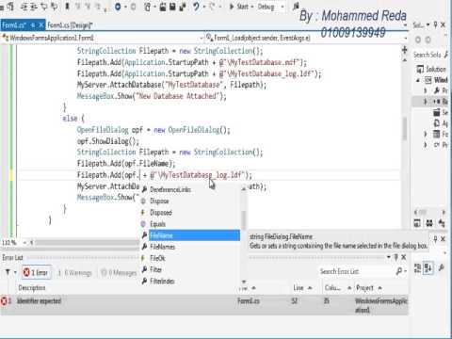
Task: Click the split editor handle above scrollbar
Action: [x=404, y=50]
